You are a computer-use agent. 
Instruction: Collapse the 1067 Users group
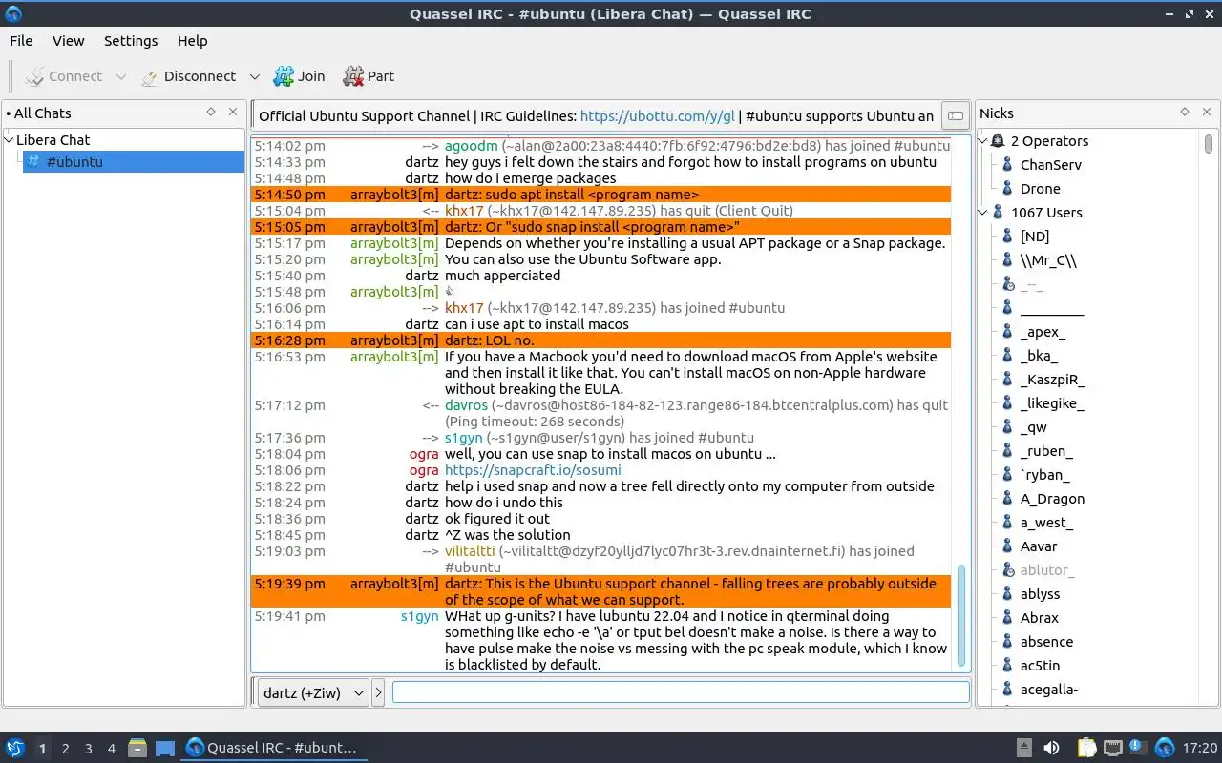coord(983,213)
